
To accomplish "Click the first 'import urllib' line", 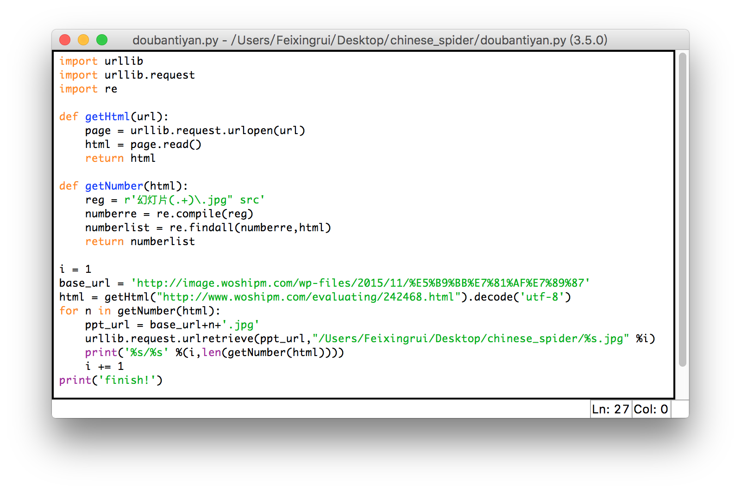I will [101, 61].
